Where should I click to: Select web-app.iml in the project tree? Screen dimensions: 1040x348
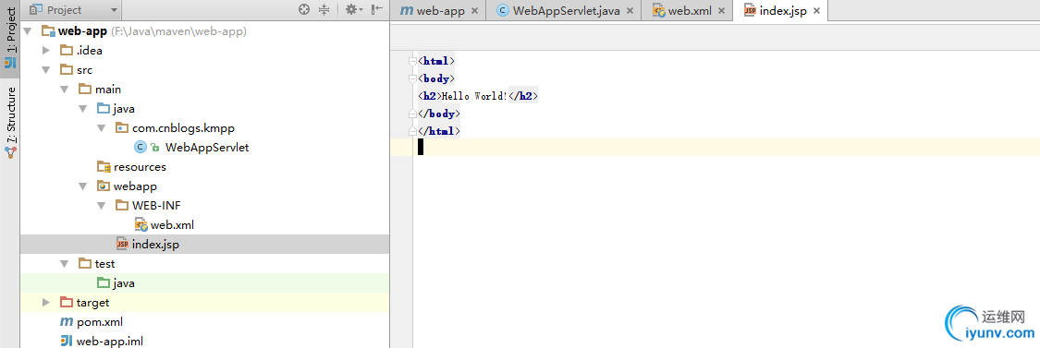point(110,342)
